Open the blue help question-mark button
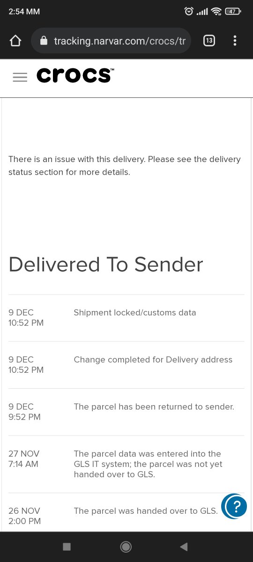 tap(234, 506)
